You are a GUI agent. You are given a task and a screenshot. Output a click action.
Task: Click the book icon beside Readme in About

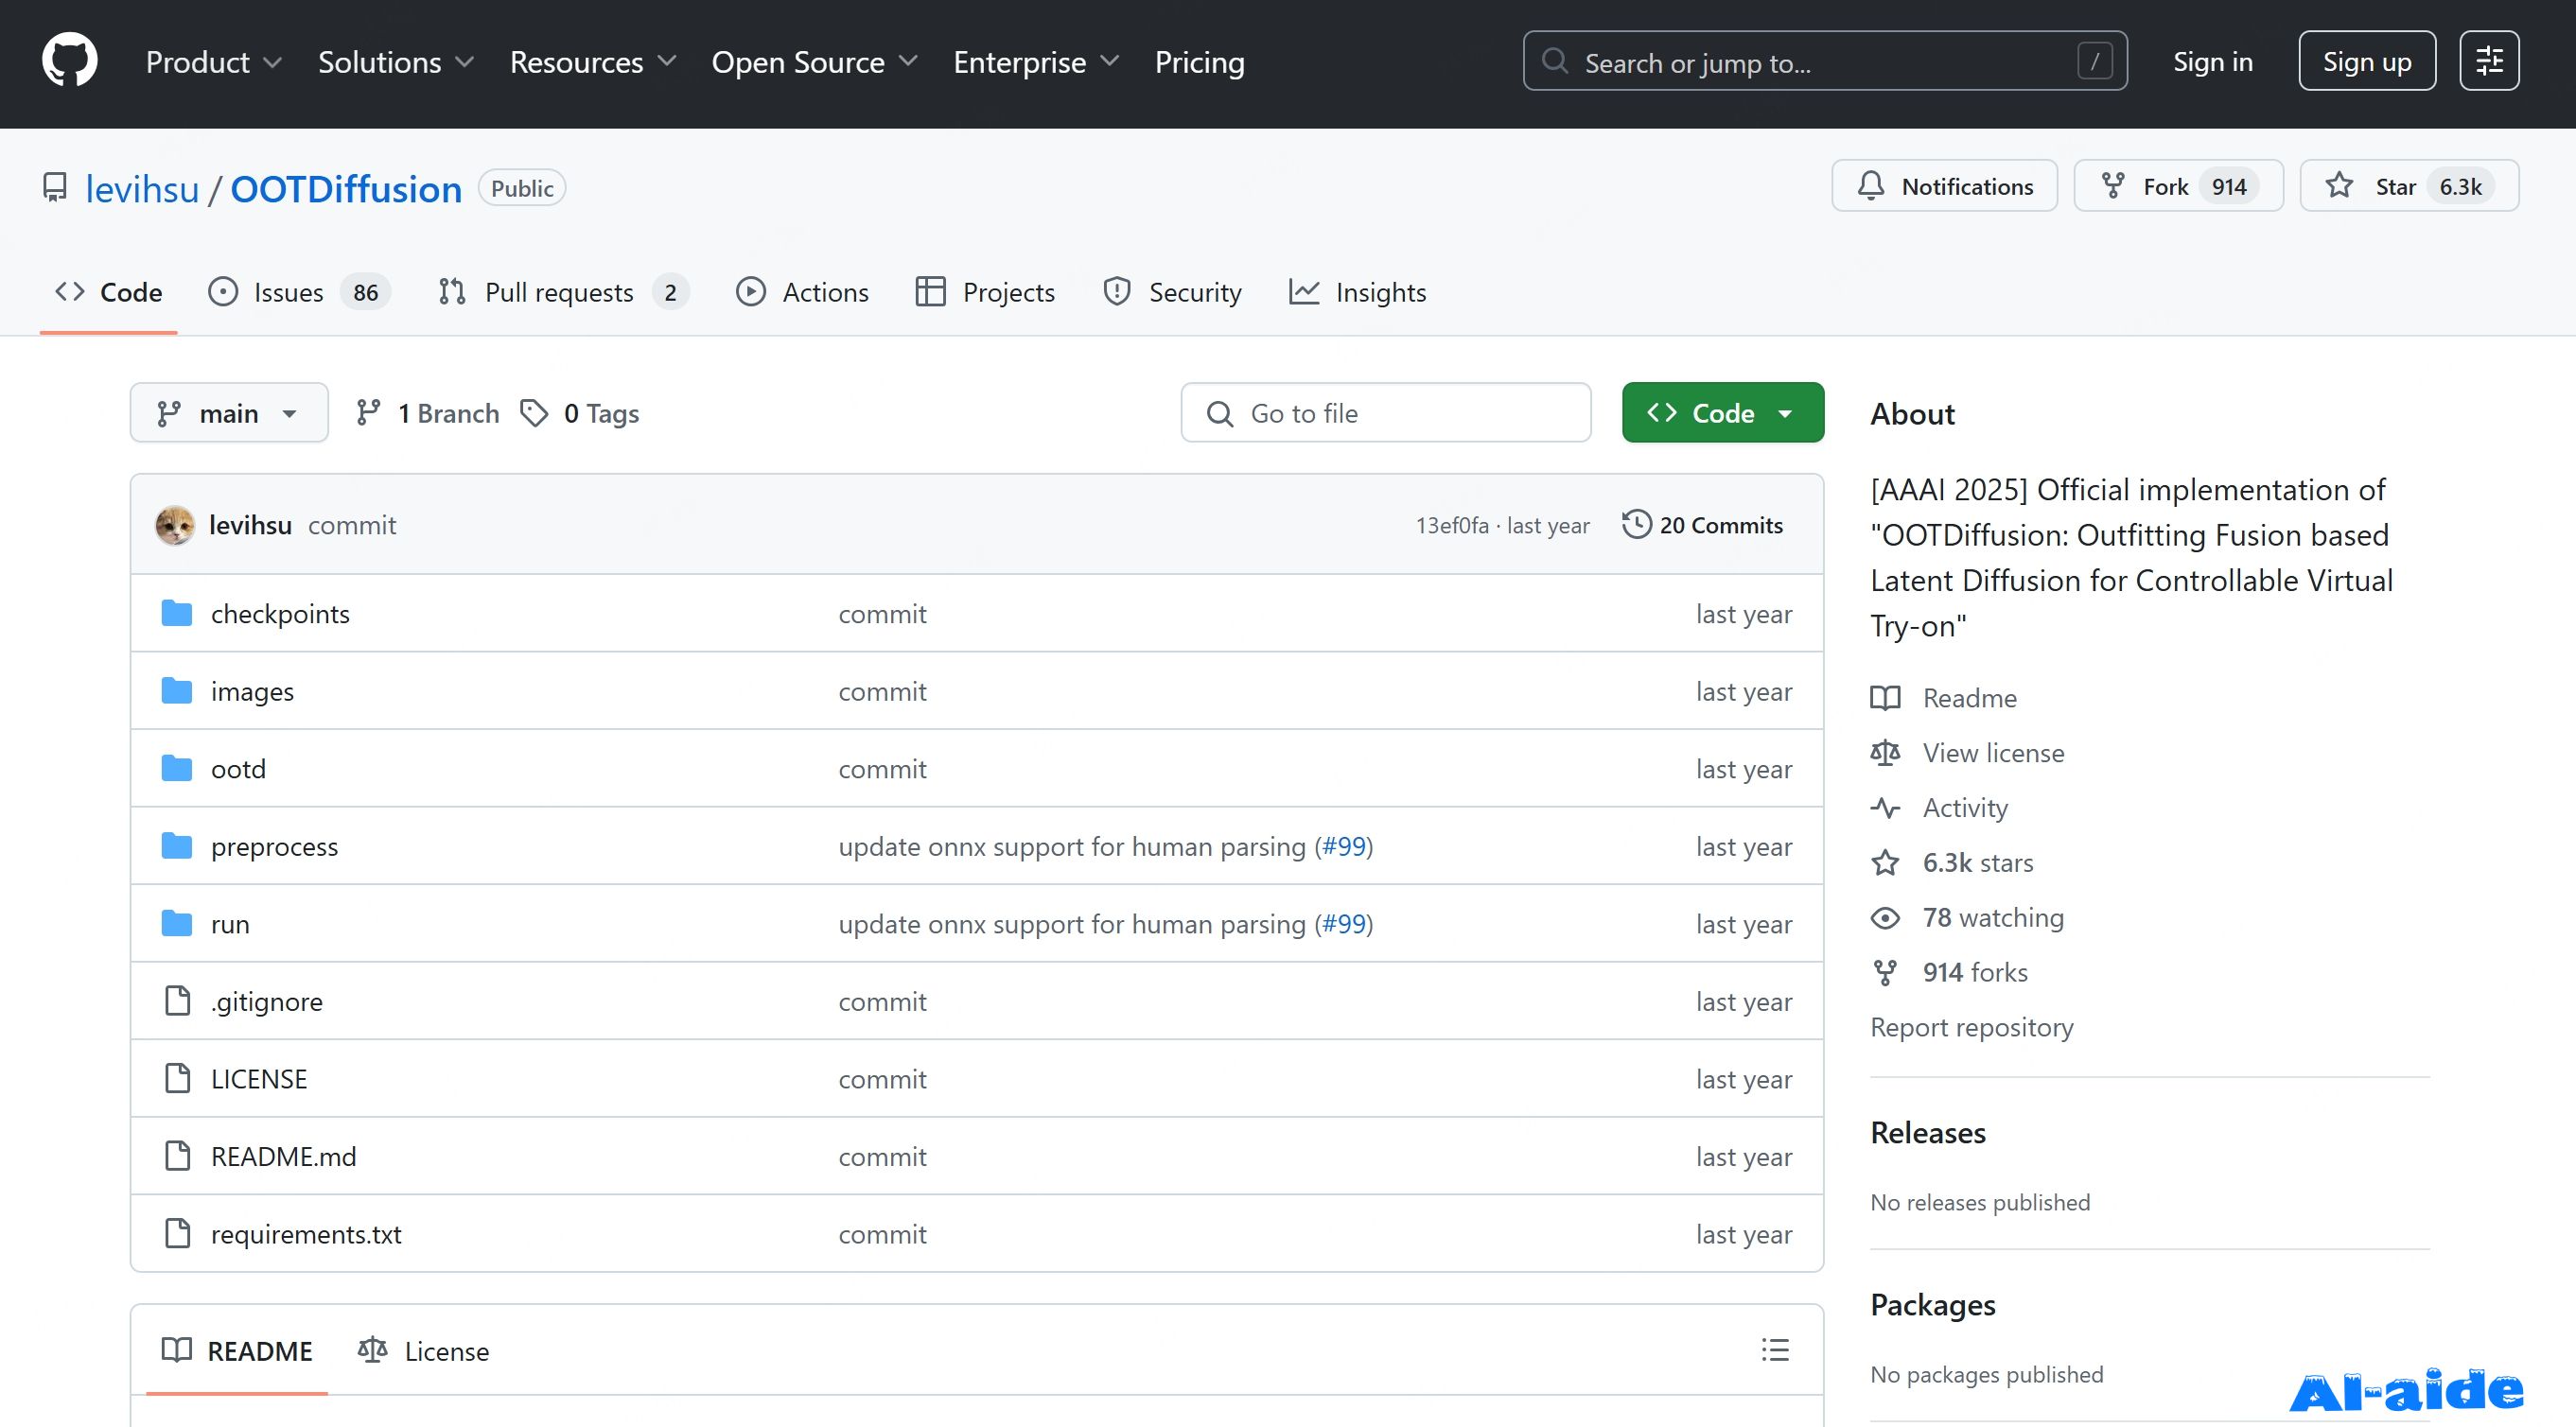[x=1885, y=698]
